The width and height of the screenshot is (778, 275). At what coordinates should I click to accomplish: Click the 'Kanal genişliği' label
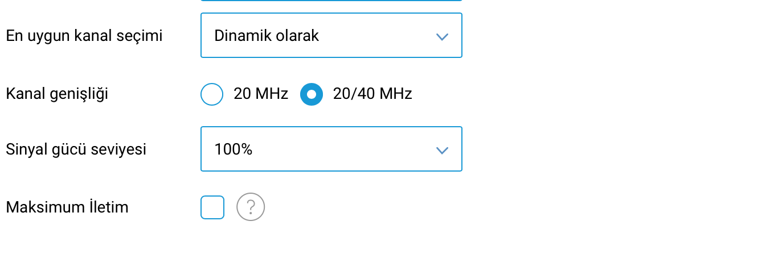coord(57,94)
